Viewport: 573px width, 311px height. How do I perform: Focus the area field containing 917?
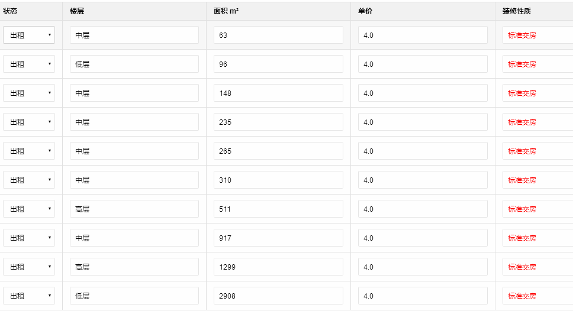278,238
